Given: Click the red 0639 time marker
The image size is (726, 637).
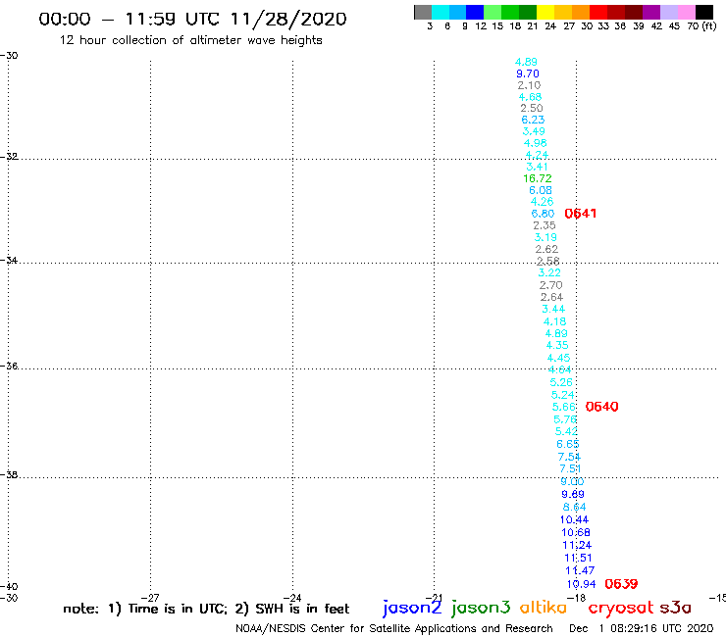Looking at the screenshot, I should 621,584.
